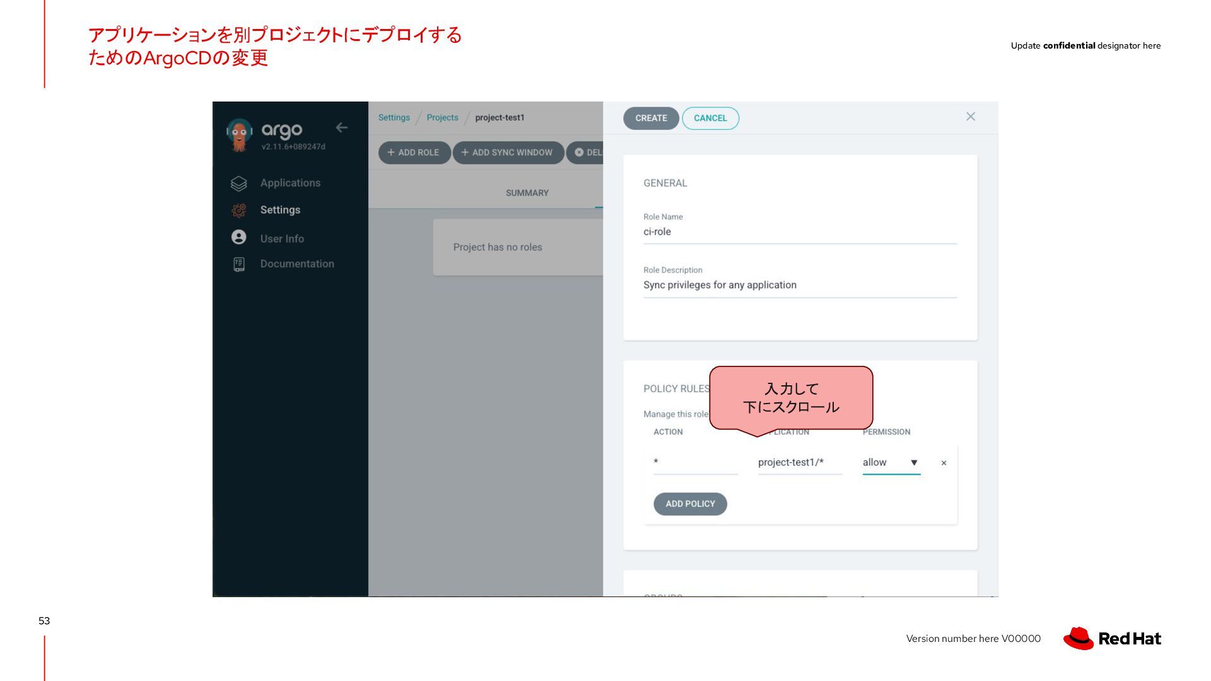
Task: Close the role panel with X icon
Action: tap(971, 117)
